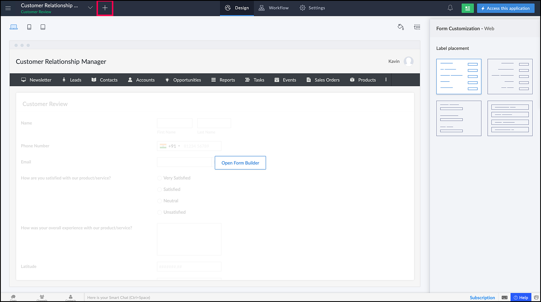Image resolution: width=541 pixels, height=302 pixels.
Task: Click the plus icon to add new component
Action: pyautogui.click(x=105, y=8)
